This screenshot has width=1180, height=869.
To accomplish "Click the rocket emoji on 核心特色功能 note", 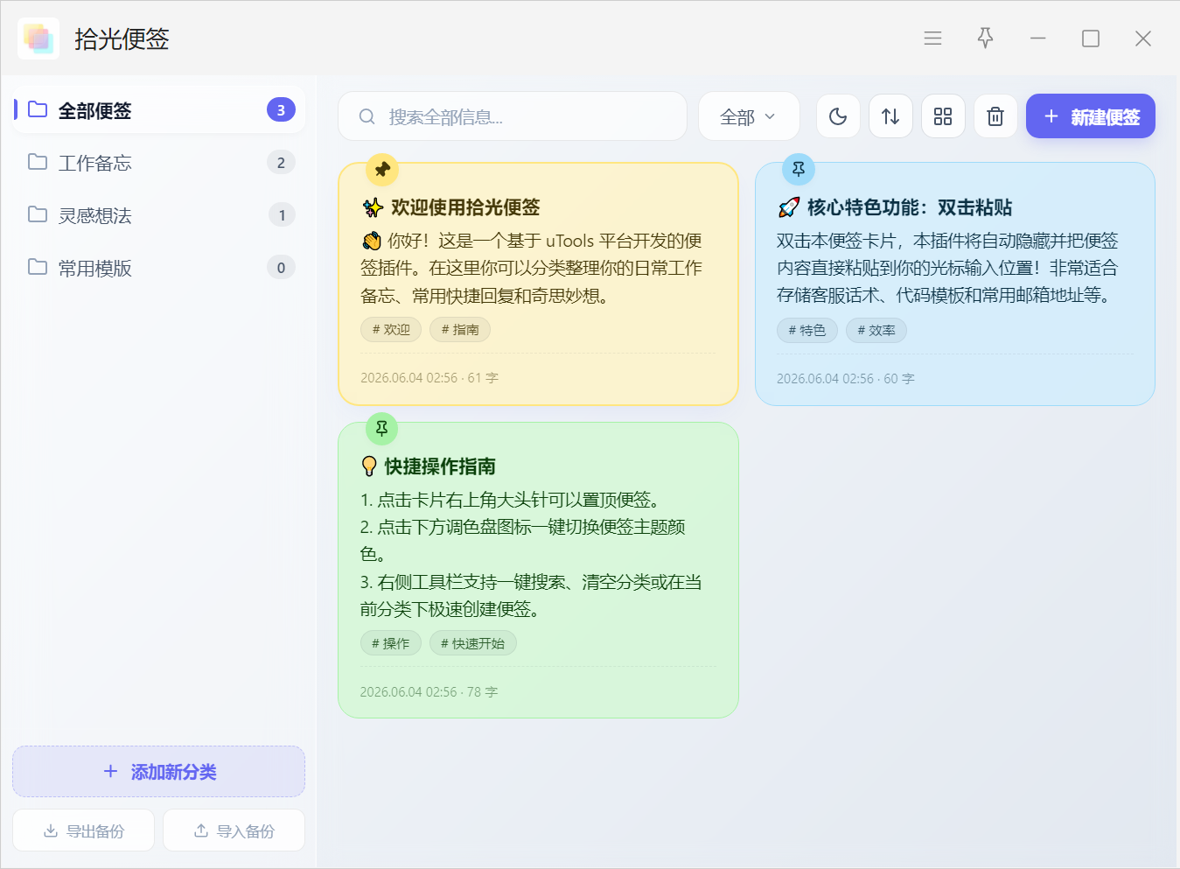I will (x=789, y=207).
